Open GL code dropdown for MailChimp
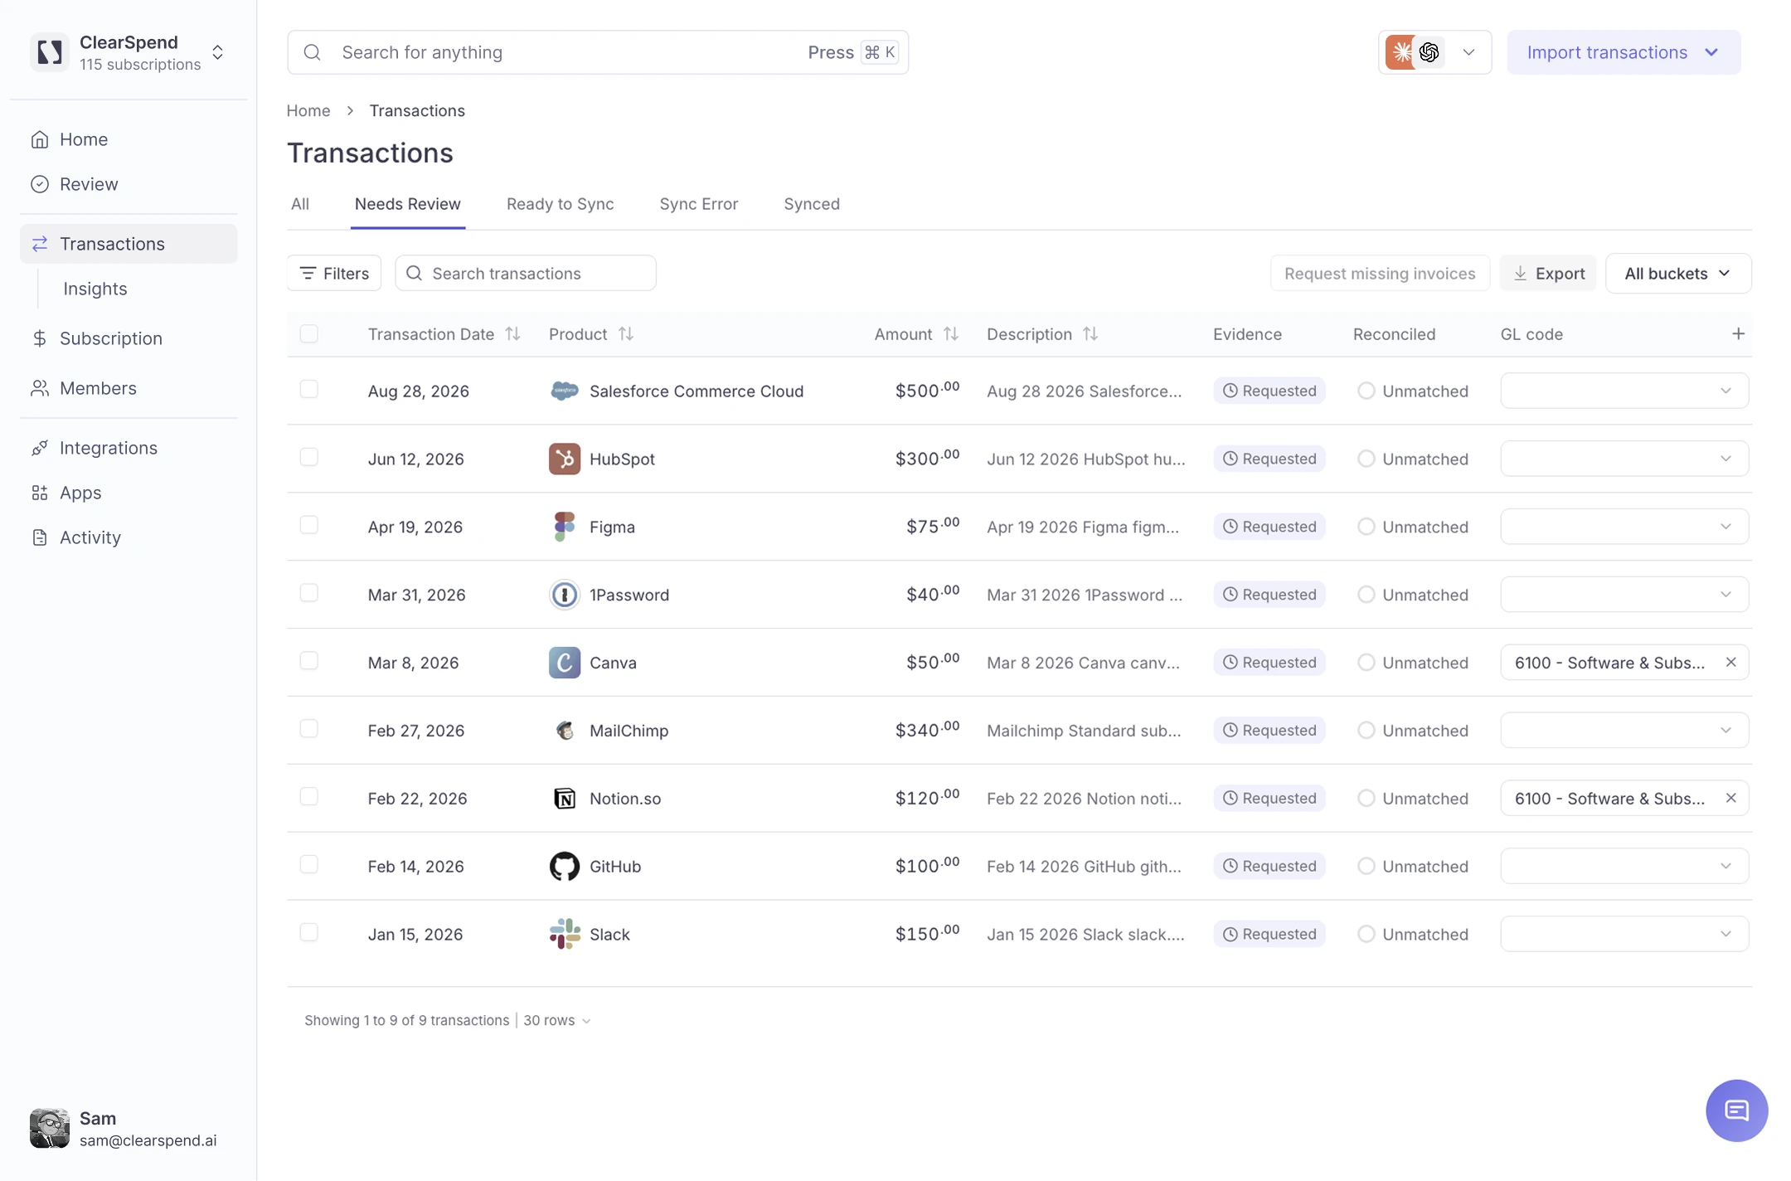Viewport: 1791px width, 1181px height. (1624, 731)
